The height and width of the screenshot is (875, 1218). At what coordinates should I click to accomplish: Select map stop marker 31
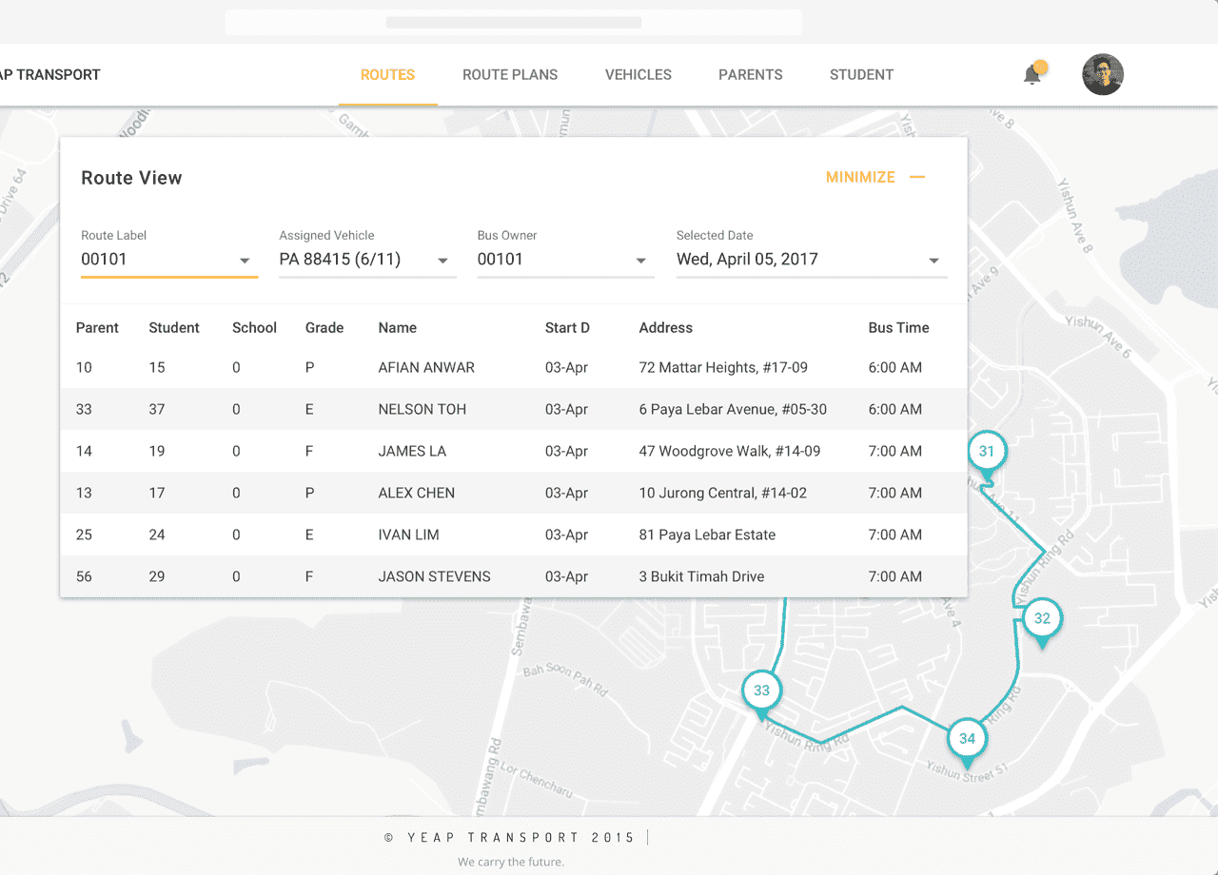(x=987, y=453)
